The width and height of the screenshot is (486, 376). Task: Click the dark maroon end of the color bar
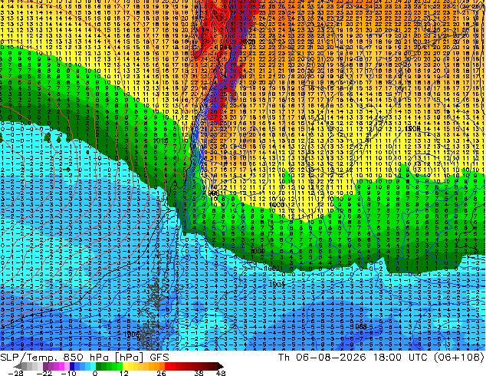(218, 366)
